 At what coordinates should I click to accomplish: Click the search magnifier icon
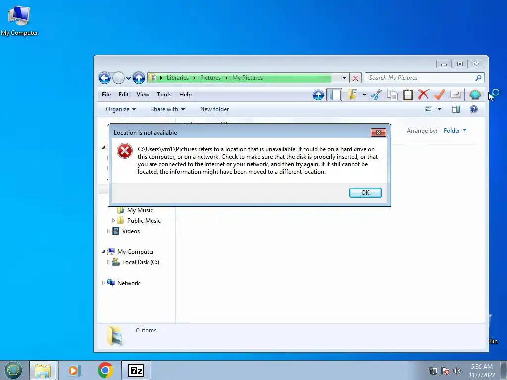478,78
